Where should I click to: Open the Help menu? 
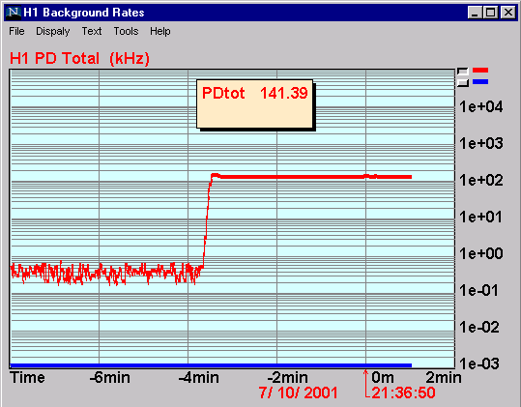160,31
